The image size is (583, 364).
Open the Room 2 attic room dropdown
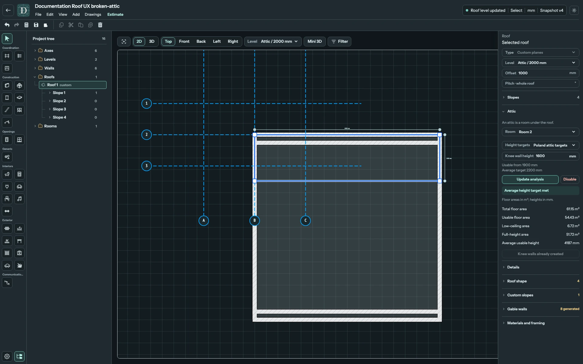[540, 132]
